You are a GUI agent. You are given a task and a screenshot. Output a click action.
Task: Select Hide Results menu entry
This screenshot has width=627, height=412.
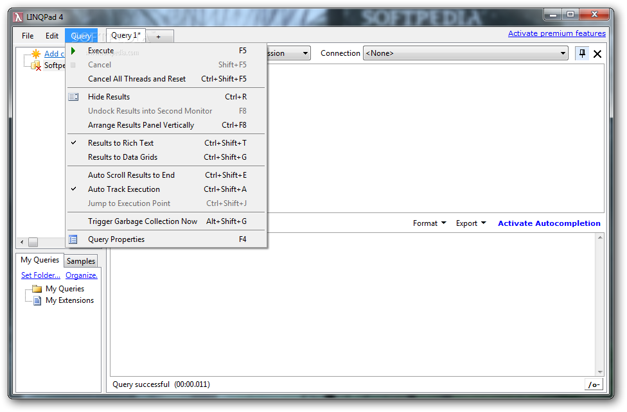[x=166, y=97]
